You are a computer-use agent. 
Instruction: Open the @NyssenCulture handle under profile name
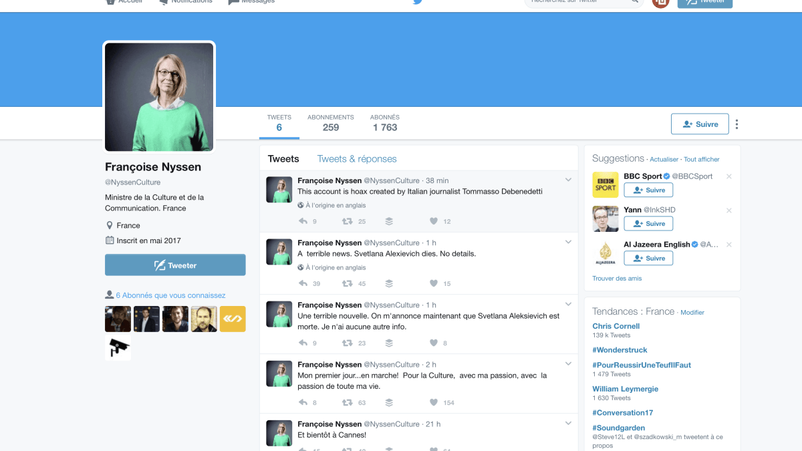132,182
